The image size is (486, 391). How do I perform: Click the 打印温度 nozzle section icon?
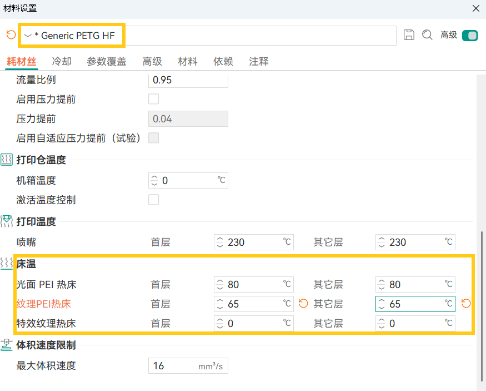tap(7, 221)
